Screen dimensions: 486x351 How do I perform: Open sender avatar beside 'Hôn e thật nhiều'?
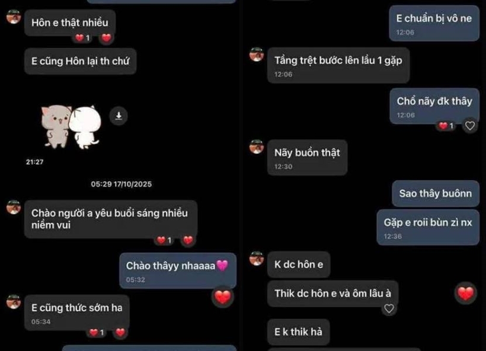(14, 17)
